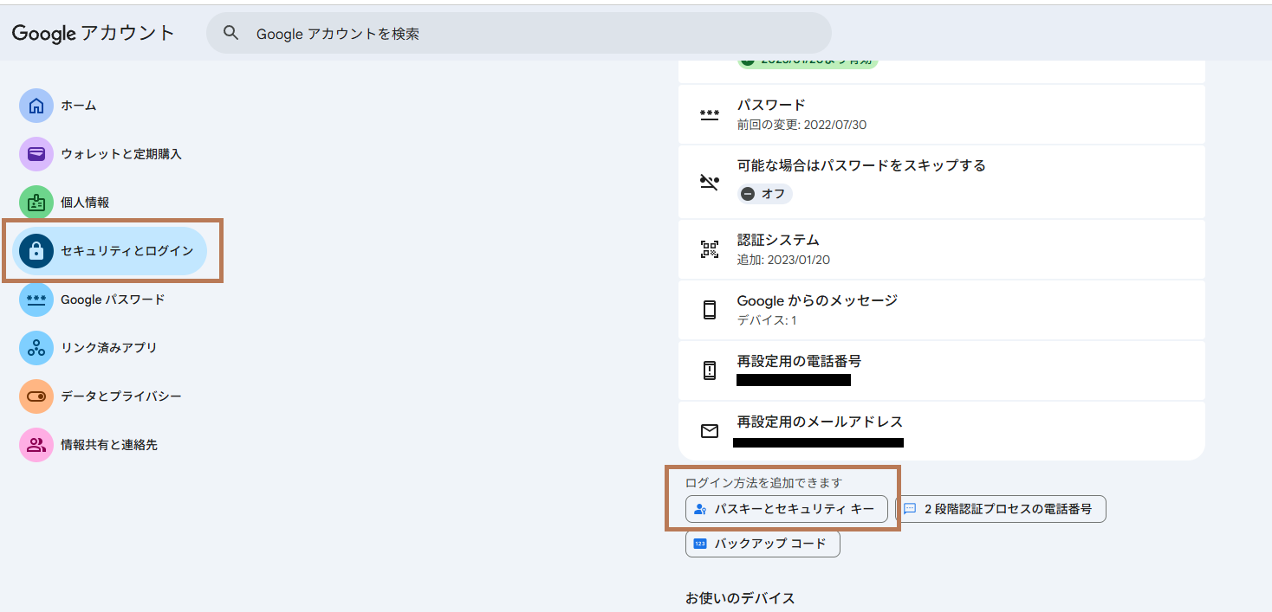Click the recovery email envelope icon
This screenshot has height=612, width=1272.
click(710, 431)
